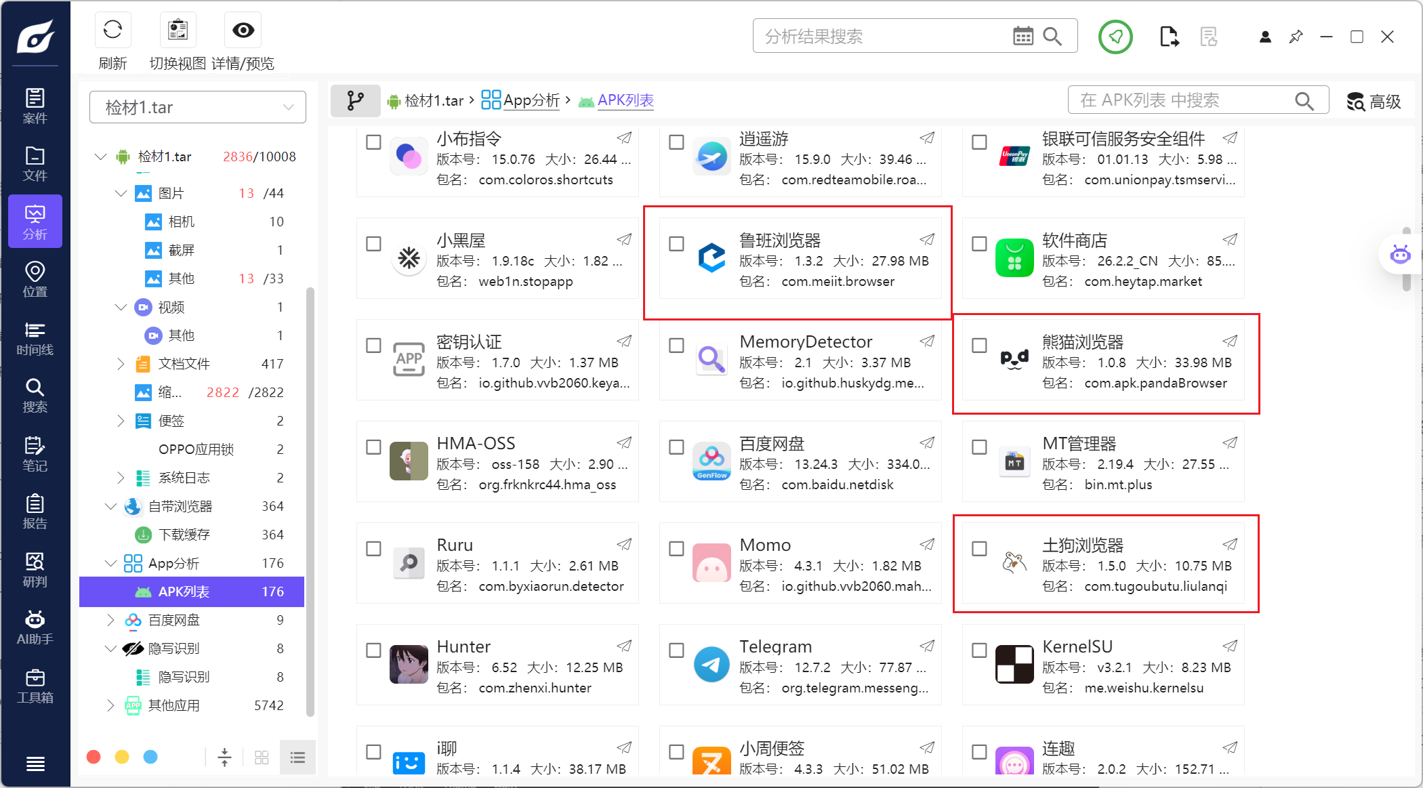Open the 报告 report sidebar icon
Image resolution: width=1423 pixels, height=788 pixels.
tap(35, 512)
